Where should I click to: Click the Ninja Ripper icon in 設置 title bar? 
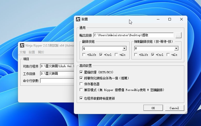tap(78, 19)
